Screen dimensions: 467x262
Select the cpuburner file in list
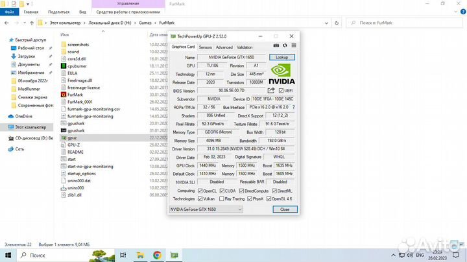pyautogui.click(x=77, y=65)
